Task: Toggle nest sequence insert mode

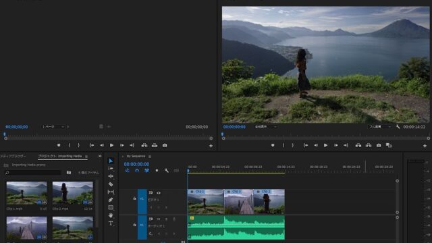Action: (127, 171)
